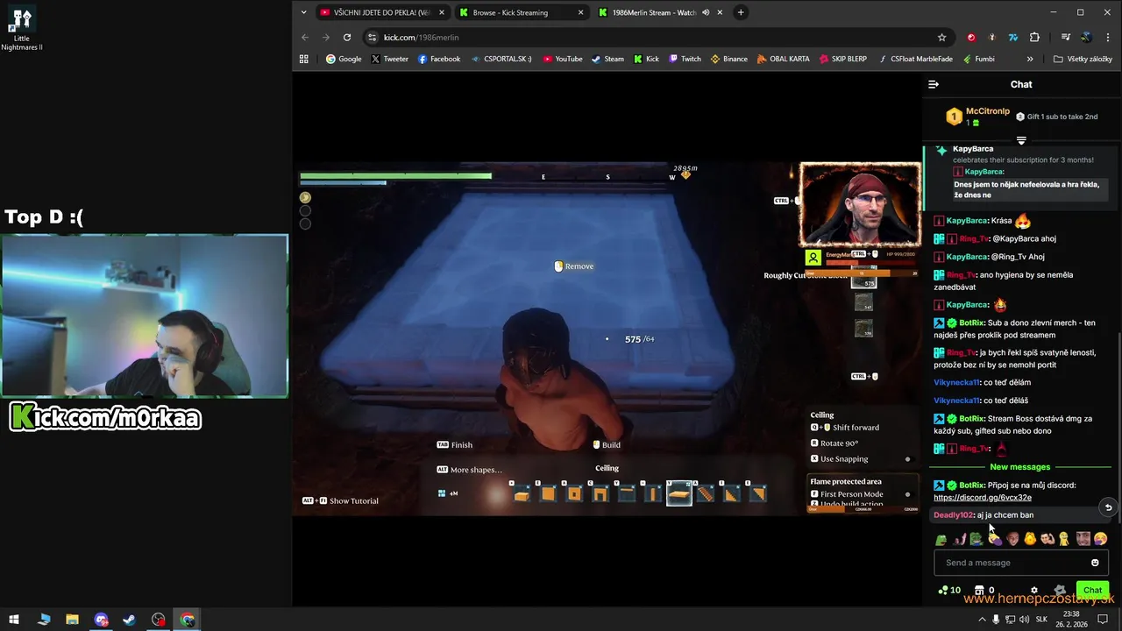Screen dimensions: 1122x631
Task: Select the stairs piece in build hotbar
Action: 705,494
